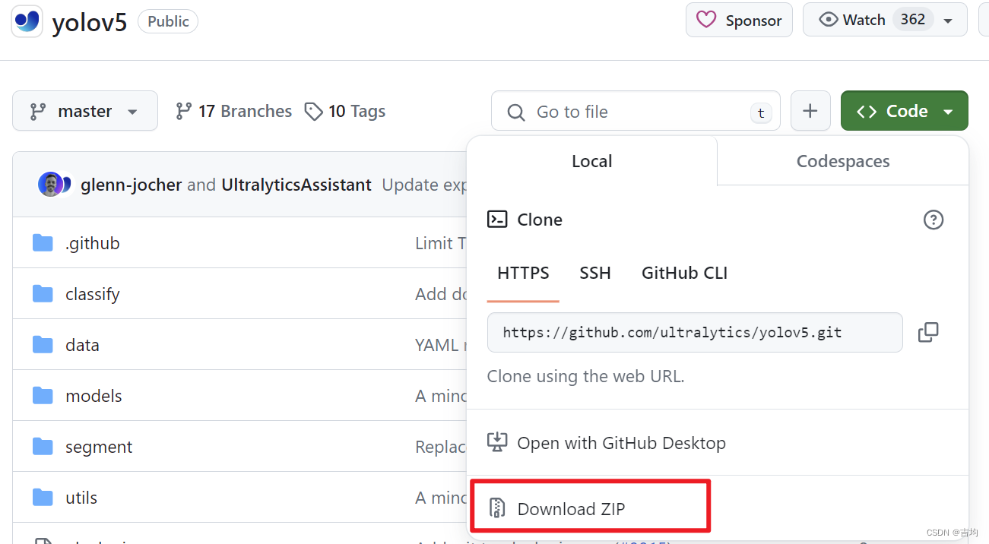This screenshot has height=544, width=989.
Task: Click the clone URL text field
Action: tap(695, 332)
